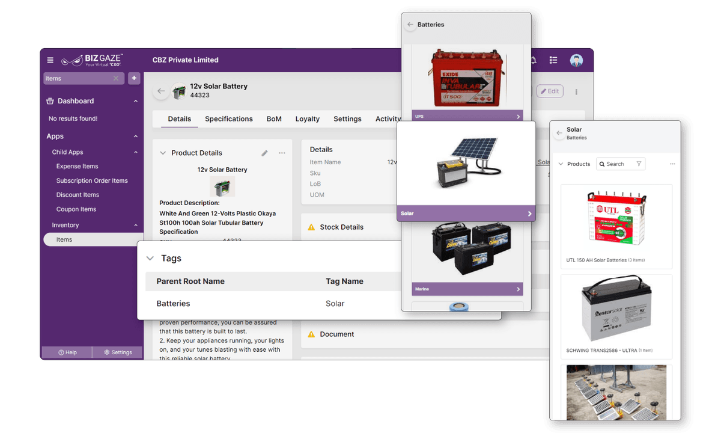
Task: Switch to the Specifications tab
Action: point(228,118)
